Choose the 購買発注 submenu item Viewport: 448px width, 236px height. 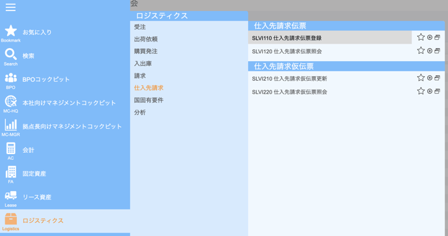pyautogui.click(x=146, y=51)
